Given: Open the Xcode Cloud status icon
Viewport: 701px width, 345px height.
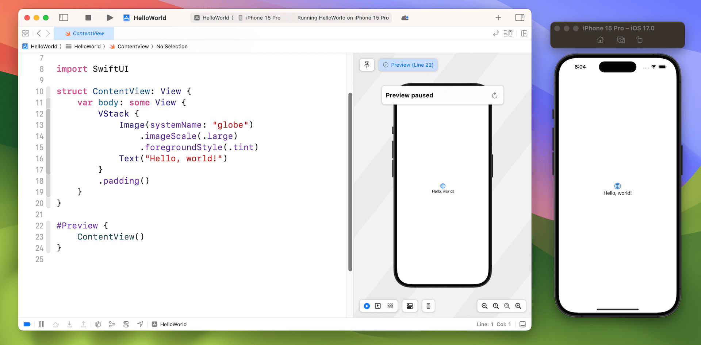Looking at the screenshot, I should pos(405,18).
